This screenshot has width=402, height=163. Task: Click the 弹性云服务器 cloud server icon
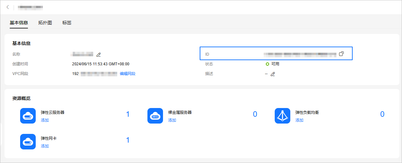click(x=28, y=116)
